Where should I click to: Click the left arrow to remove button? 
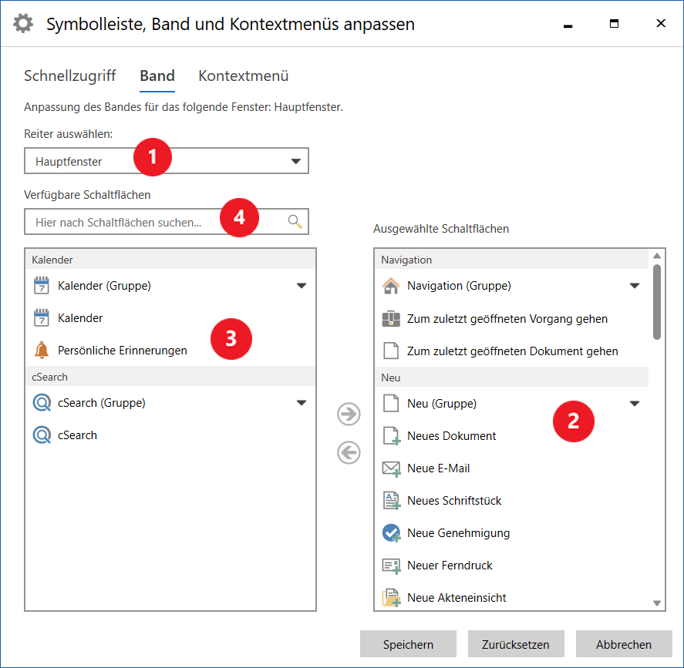(349, 452)
